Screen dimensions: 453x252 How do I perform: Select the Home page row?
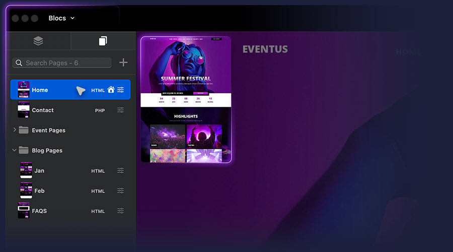pyautogui.click(x=70, y=90)
